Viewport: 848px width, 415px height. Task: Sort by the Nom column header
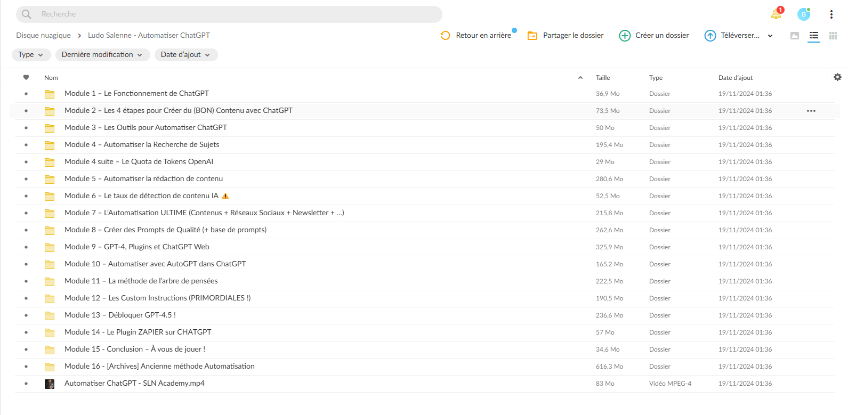pyautogui.click(x=51, y=78)
